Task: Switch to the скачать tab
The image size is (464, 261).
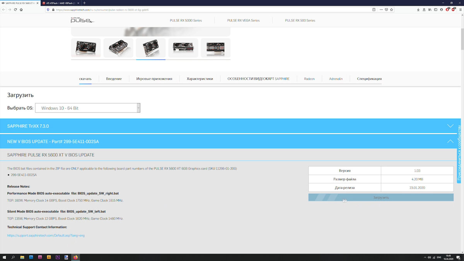Action: pyautogui.click(x=85, y=78)
